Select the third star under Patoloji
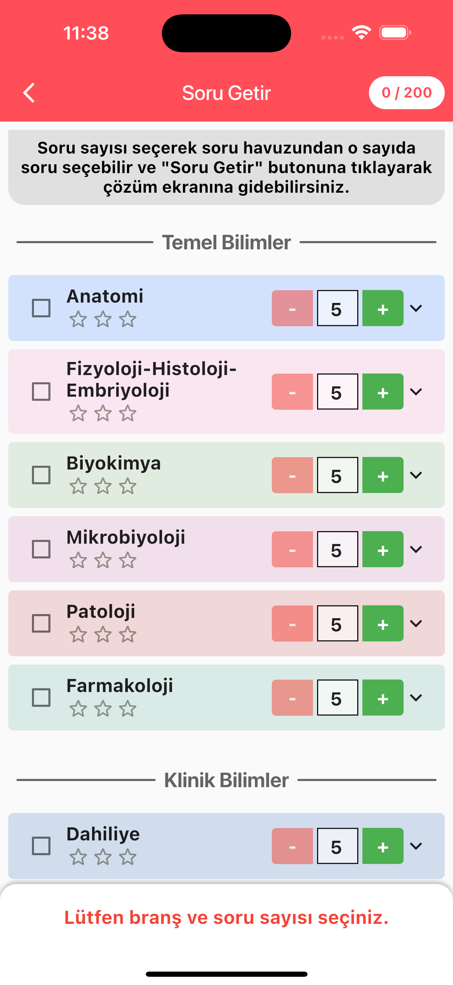Screen dimensions: 453x985 [128, 634]
